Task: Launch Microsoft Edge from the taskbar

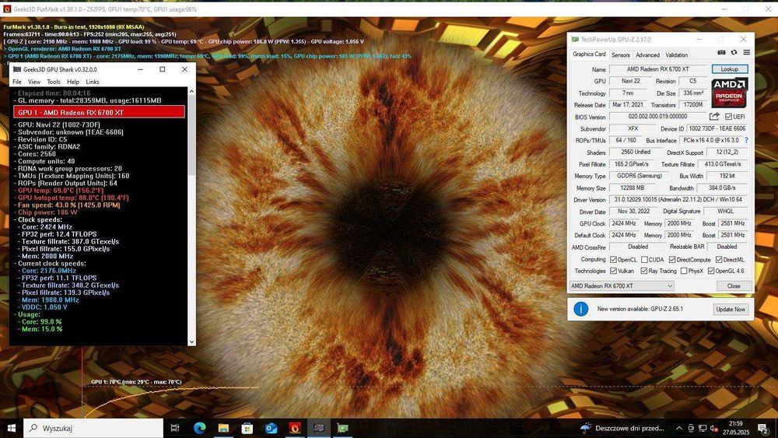Action: coord(199,428)
